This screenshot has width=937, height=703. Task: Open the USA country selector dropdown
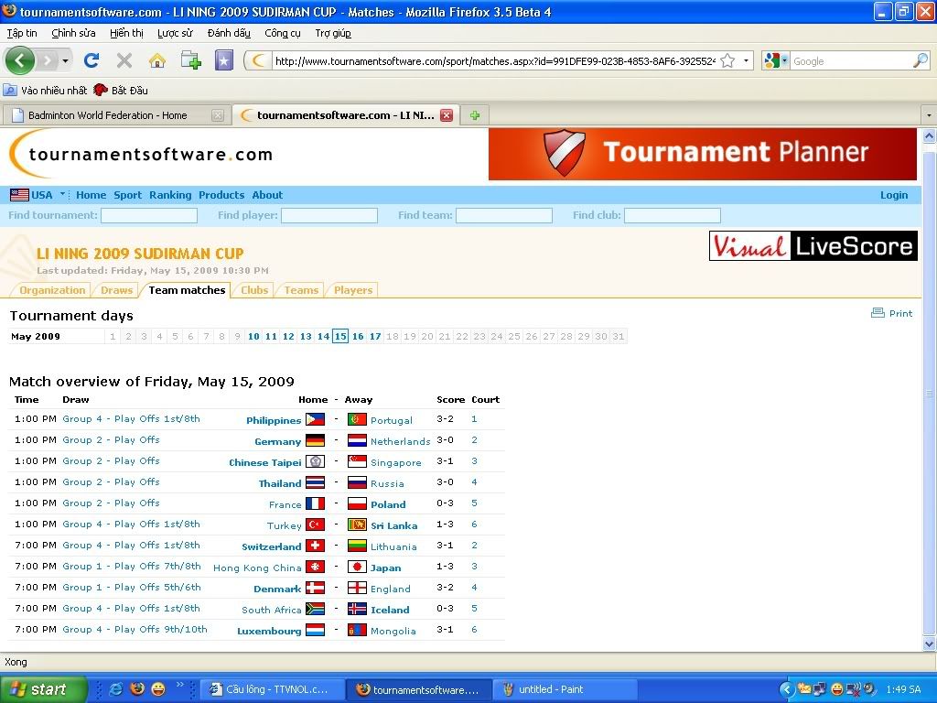click(x=62, y=194)
